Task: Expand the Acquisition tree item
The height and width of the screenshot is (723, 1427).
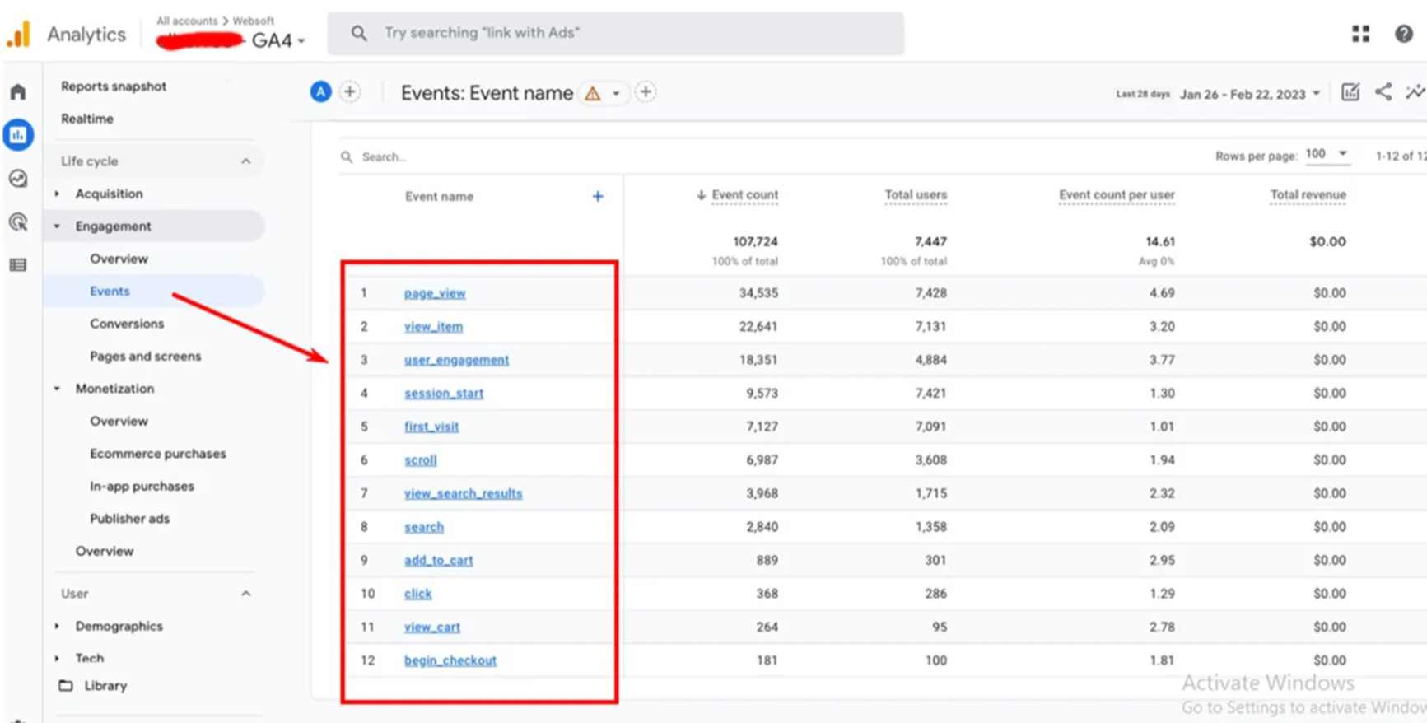Action: coord(58,194)
